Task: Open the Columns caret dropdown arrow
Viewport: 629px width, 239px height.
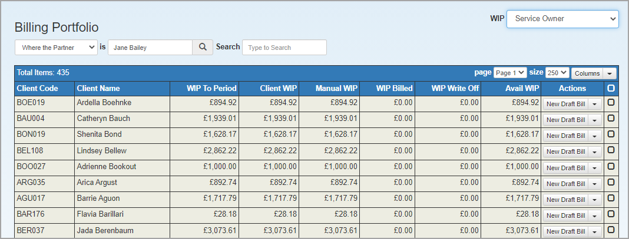Action: 610,73
